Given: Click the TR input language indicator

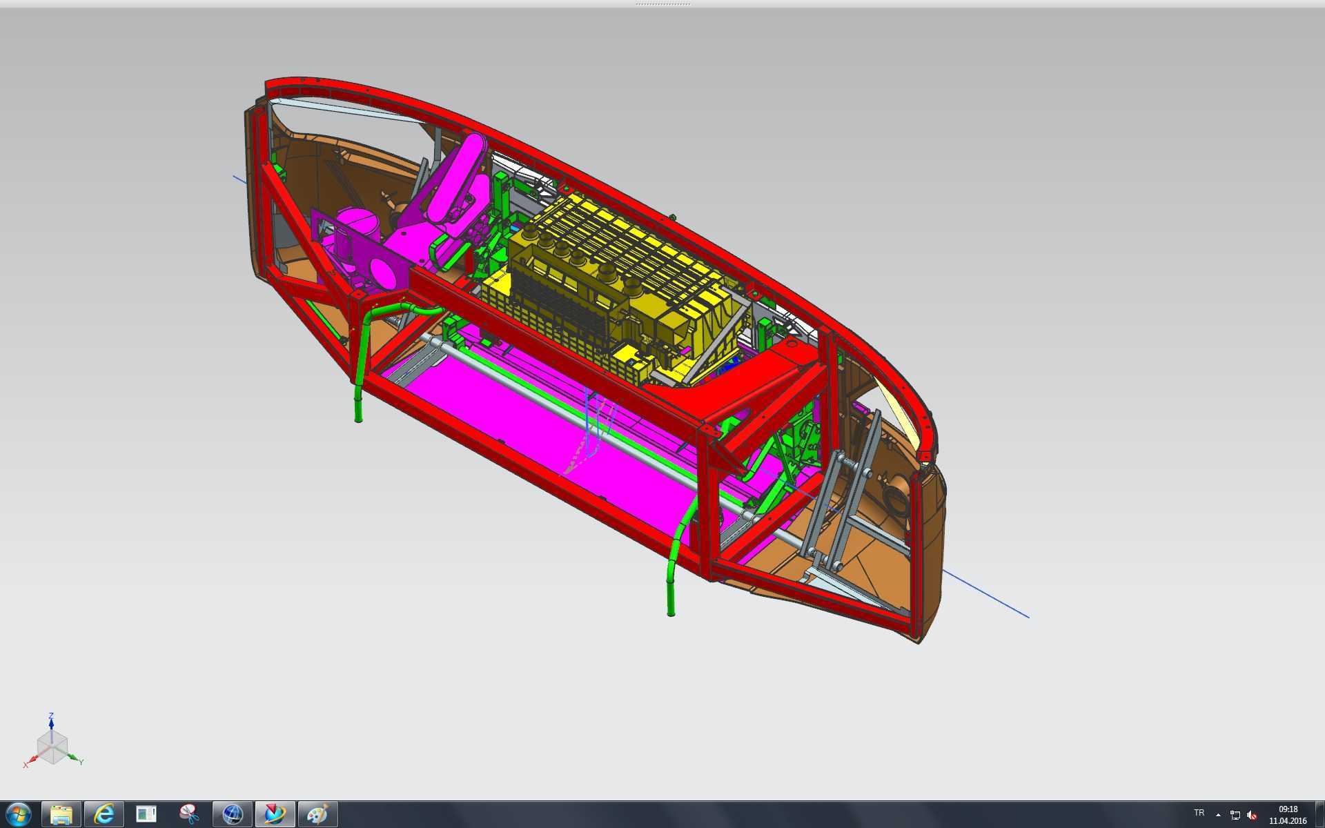Looking at the screenshot, I should tap(1199, 813).
